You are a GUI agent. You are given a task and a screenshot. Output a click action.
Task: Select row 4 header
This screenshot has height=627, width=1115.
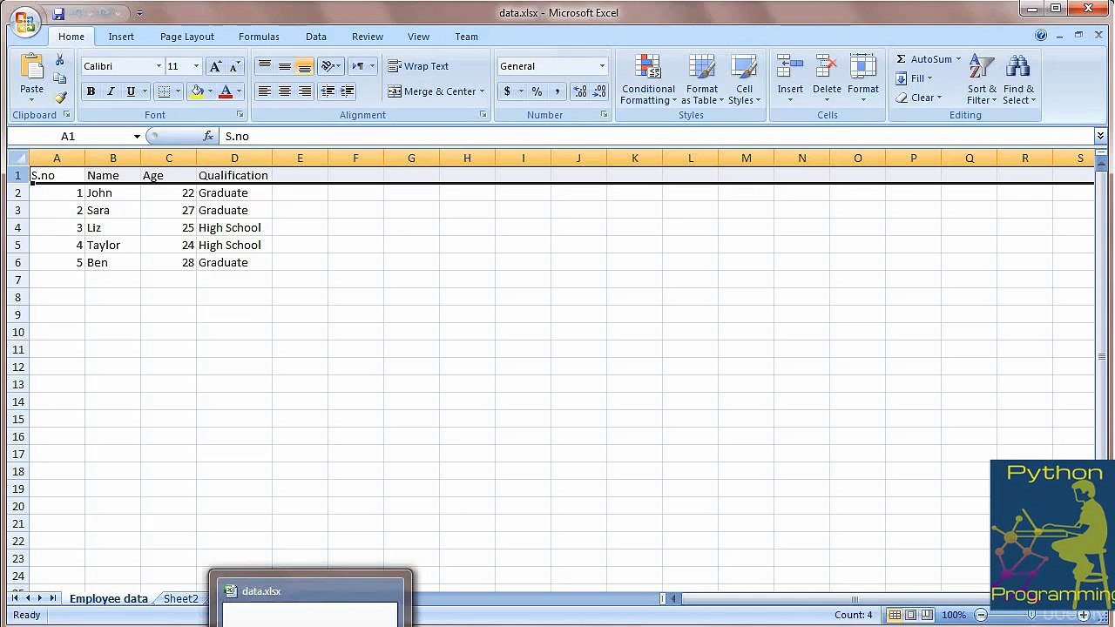(17, 227)
